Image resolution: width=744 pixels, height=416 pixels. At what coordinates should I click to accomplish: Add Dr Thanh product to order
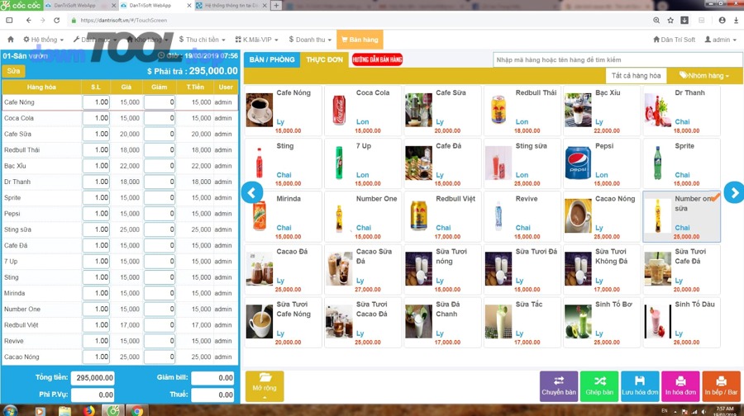click(682, 111)
